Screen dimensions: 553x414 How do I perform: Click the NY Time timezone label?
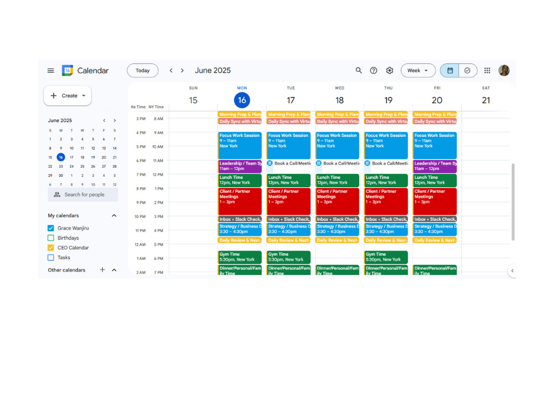156,107
